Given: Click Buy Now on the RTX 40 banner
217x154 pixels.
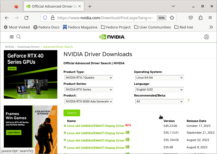Looking at the screenshot, I should click(x=12, y=69).
